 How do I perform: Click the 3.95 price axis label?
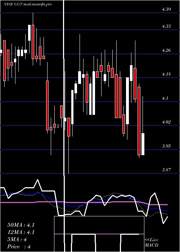point(166,146)
